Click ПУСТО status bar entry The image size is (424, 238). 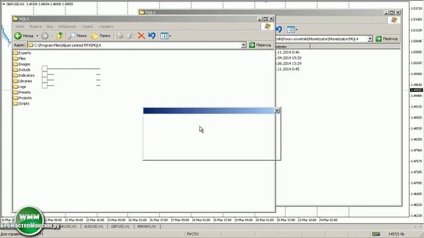193,234
